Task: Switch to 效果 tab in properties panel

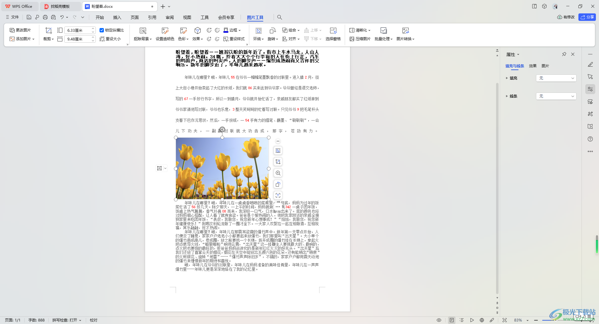Action: click(533, 66)
